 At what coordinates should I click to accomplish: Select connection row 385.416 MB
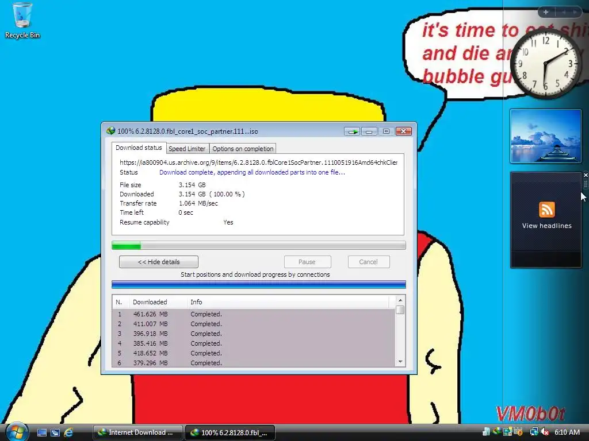[254, 343]
